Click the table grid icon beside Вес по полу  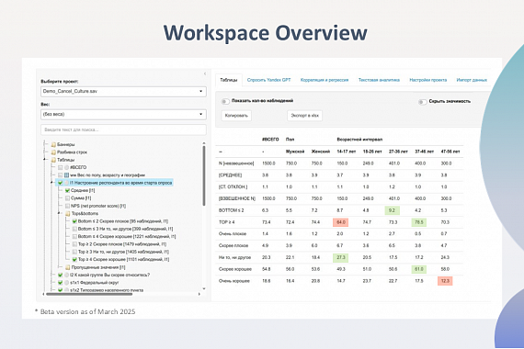tap(66, 175)
